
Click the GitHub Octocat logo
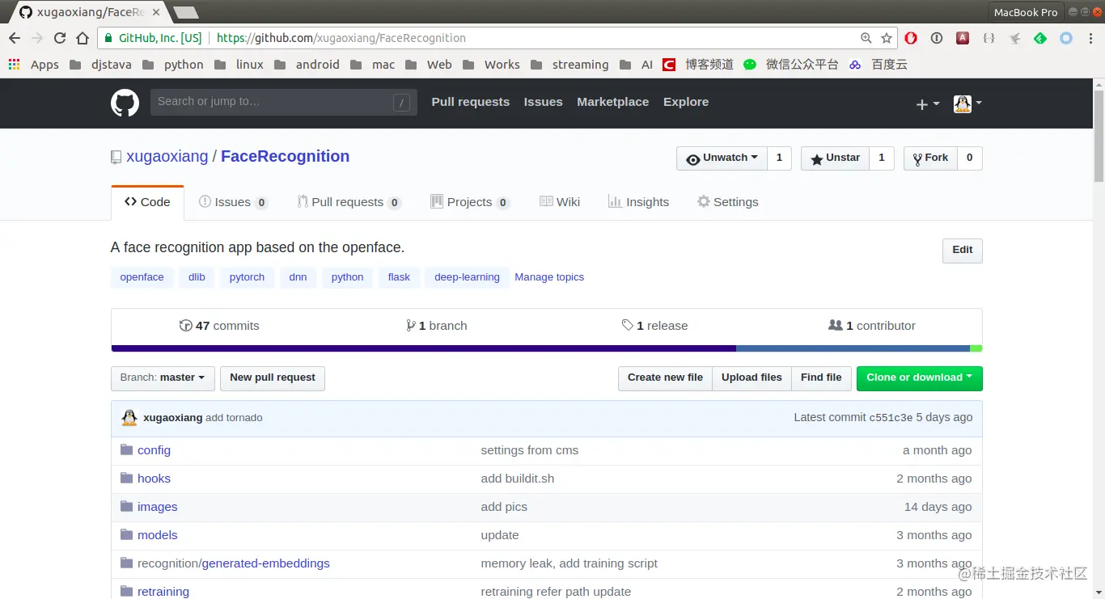[125, 103]
